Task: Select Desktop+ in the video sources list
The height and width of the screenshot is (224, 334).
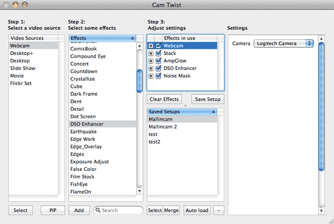Action: pyautogui.click(x=22, y=54)
